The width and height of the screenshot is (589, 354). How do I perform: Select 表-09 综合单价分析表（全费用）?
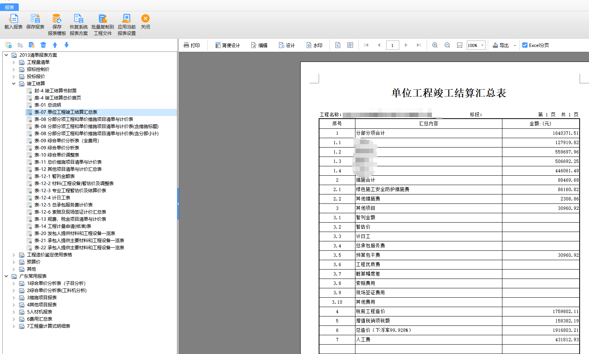(67, 140)
